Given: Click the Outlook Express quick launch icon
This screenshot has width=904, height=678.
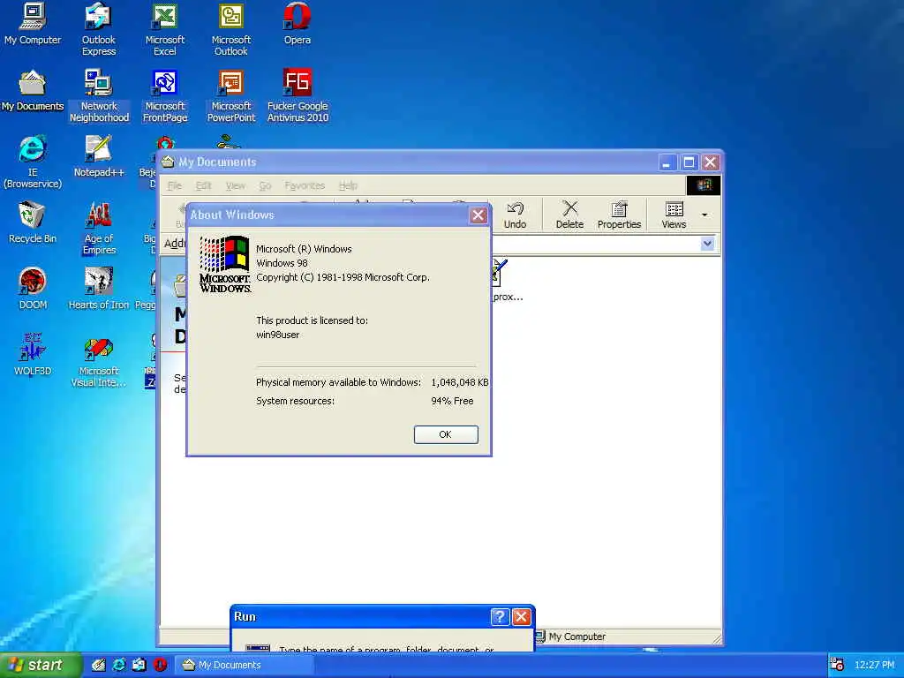Looking at the screenshot, I should 139,665.
